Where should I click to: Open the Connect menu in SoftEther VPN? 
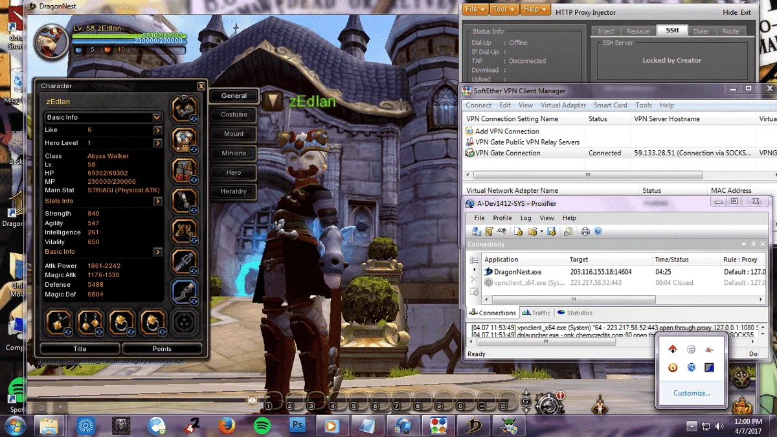click(x=479, y=106)
